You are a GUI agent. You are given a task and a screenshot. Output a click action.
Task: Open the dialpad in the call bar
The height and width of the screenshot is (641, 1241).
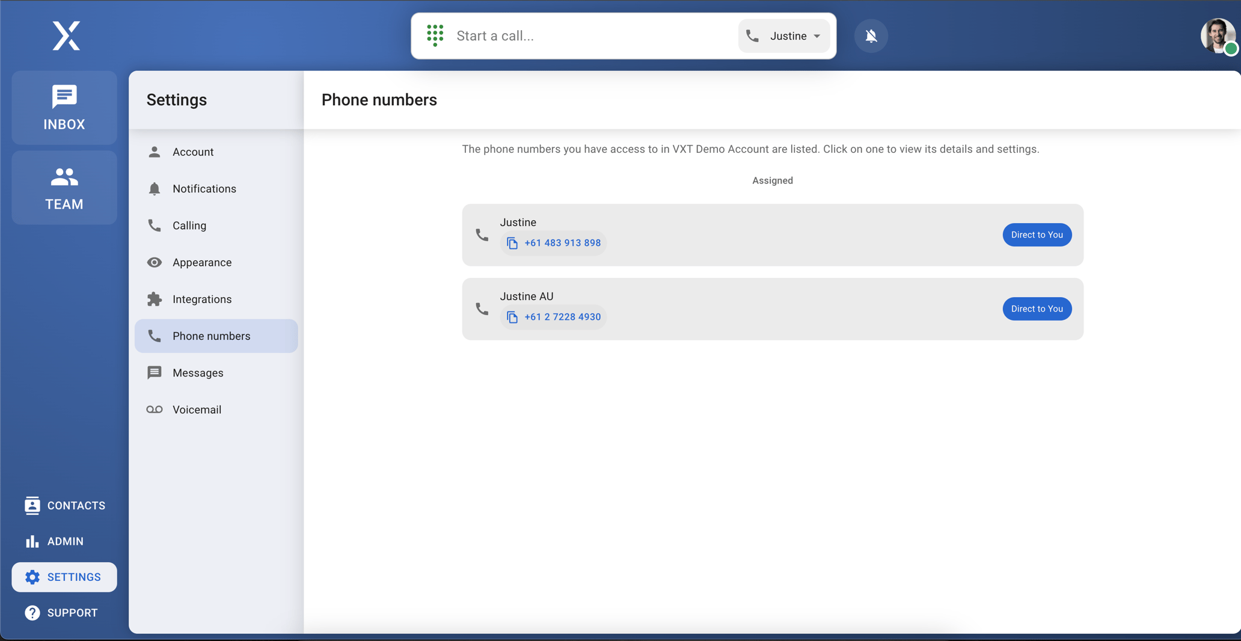(x=435, y=35)
